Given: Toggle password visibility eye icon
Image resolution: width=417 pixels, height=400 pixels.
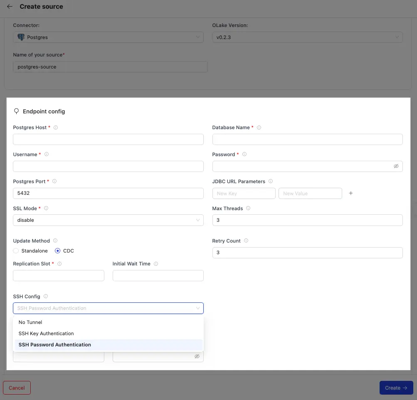Looking at the screenshot, I should click(396, 166).
